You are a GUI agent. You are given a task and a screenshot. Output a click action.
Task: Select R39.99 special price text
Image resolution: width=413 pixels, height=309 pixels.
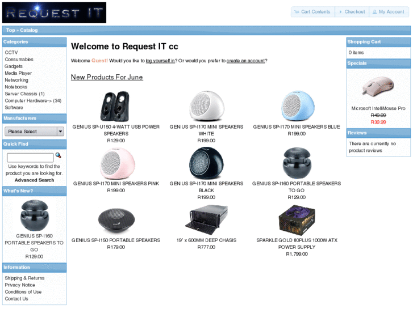(x=378, y=122)
